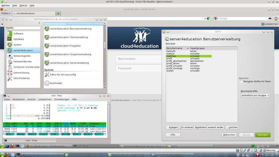Sort user list by Benutzername column
279x157 pixels.
pos(177,48)
